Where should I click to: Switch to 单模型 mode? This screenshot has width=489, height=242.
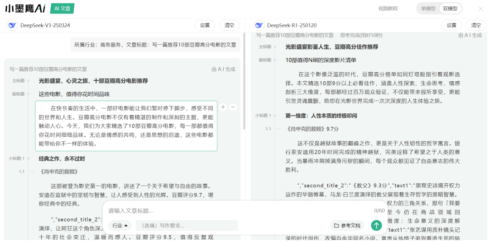[428, 9]
